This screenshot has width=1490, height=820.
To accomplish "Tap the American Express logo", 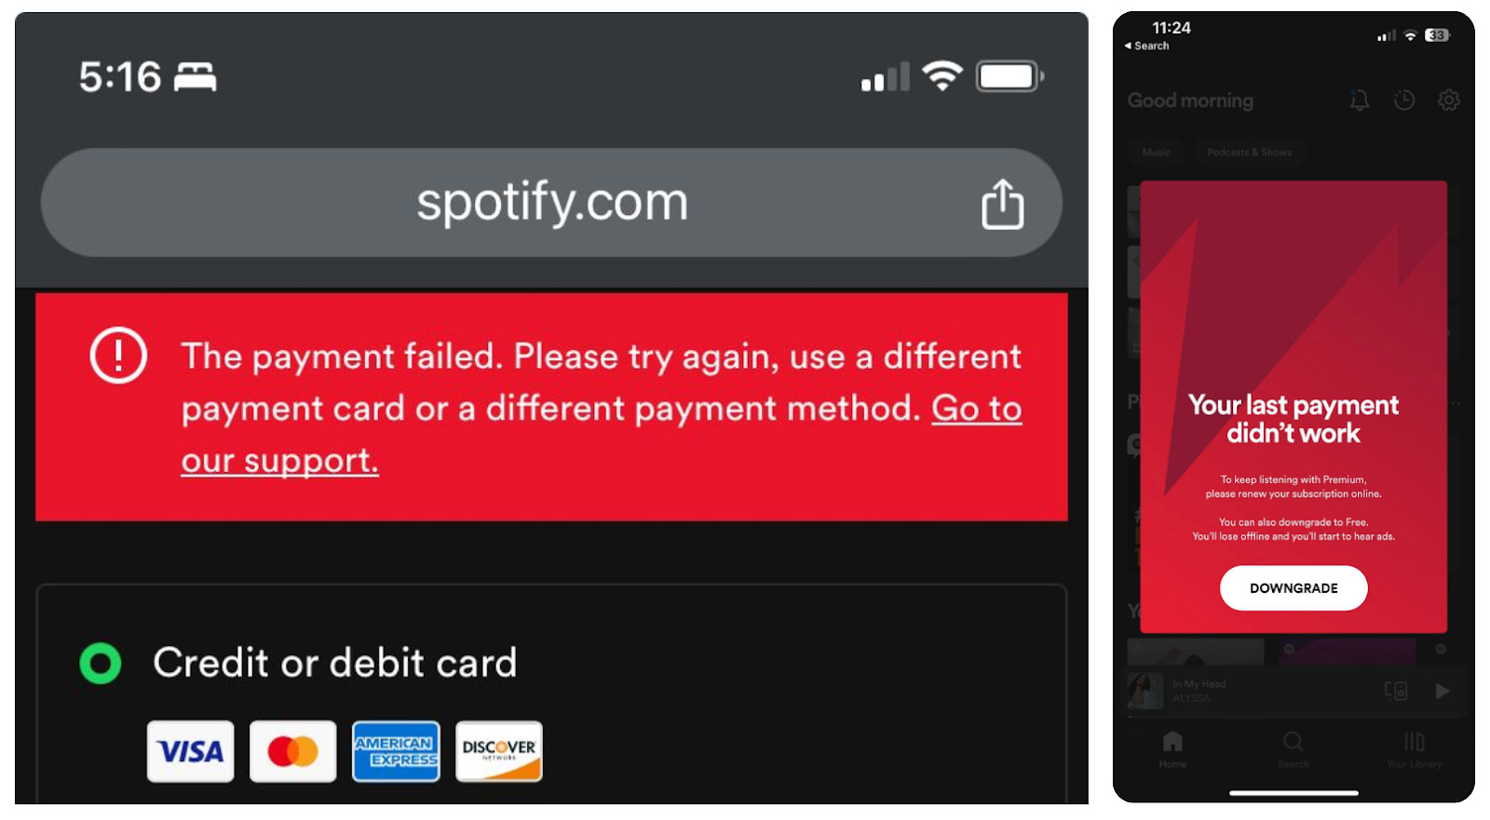I will (395, 751).
